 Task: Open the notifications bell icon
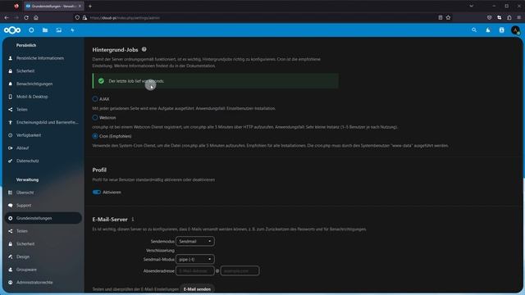click(x=488, y=30)
